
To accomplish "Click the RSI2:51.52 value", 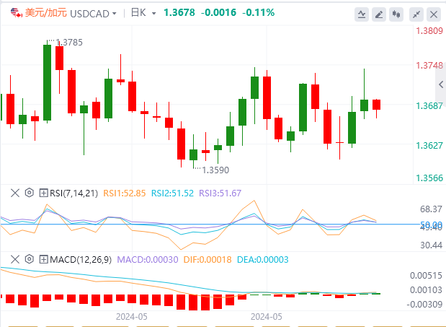I will 172,193.
